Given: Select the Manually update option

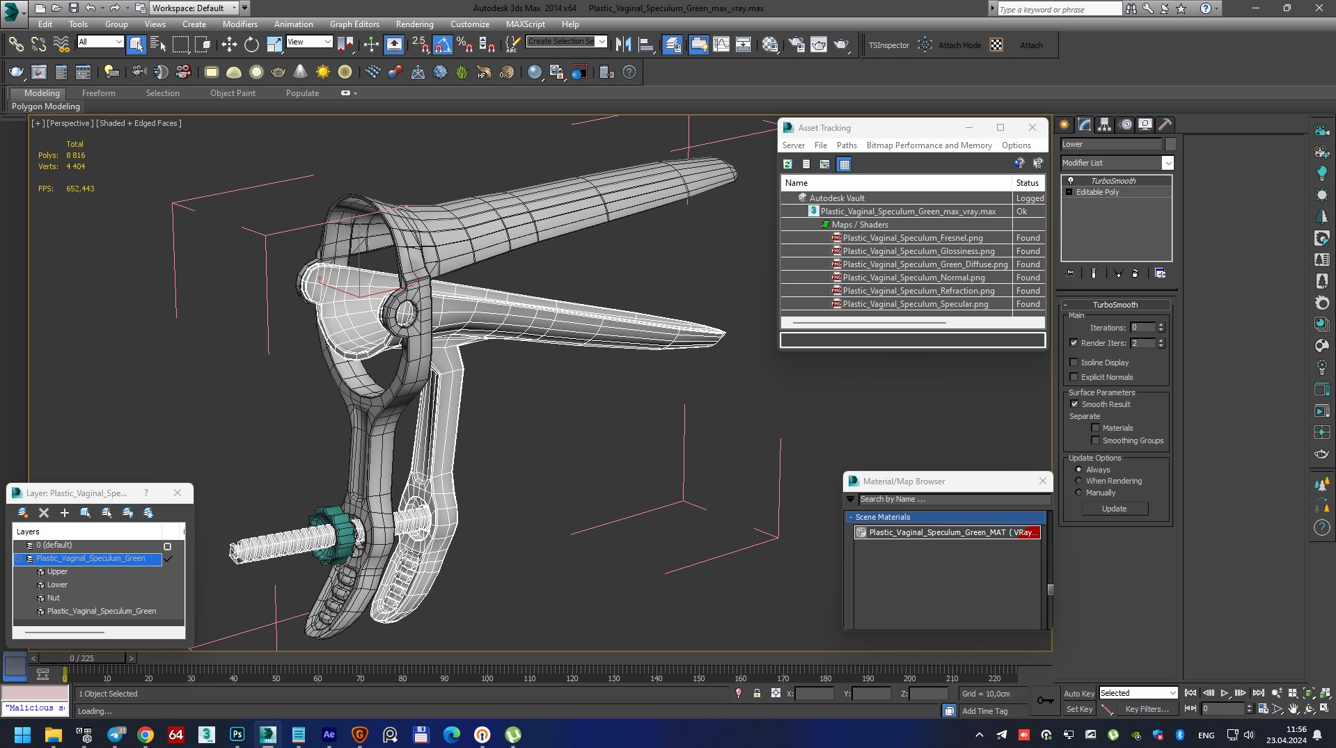Looking at the screenshot, I should tap(1079, 493).
